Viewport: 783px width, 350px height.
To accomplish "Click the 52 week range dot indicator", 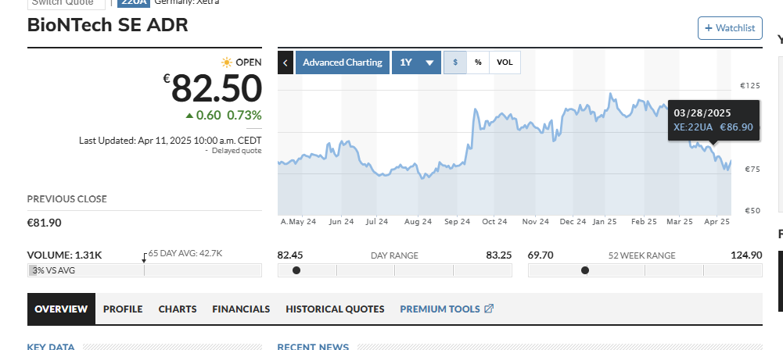I will pos(585,270).
